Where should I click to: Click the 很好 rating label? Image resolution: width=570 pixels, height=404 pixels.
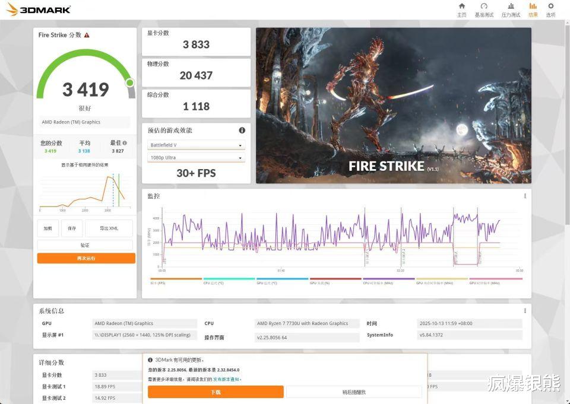pos(85,108)
